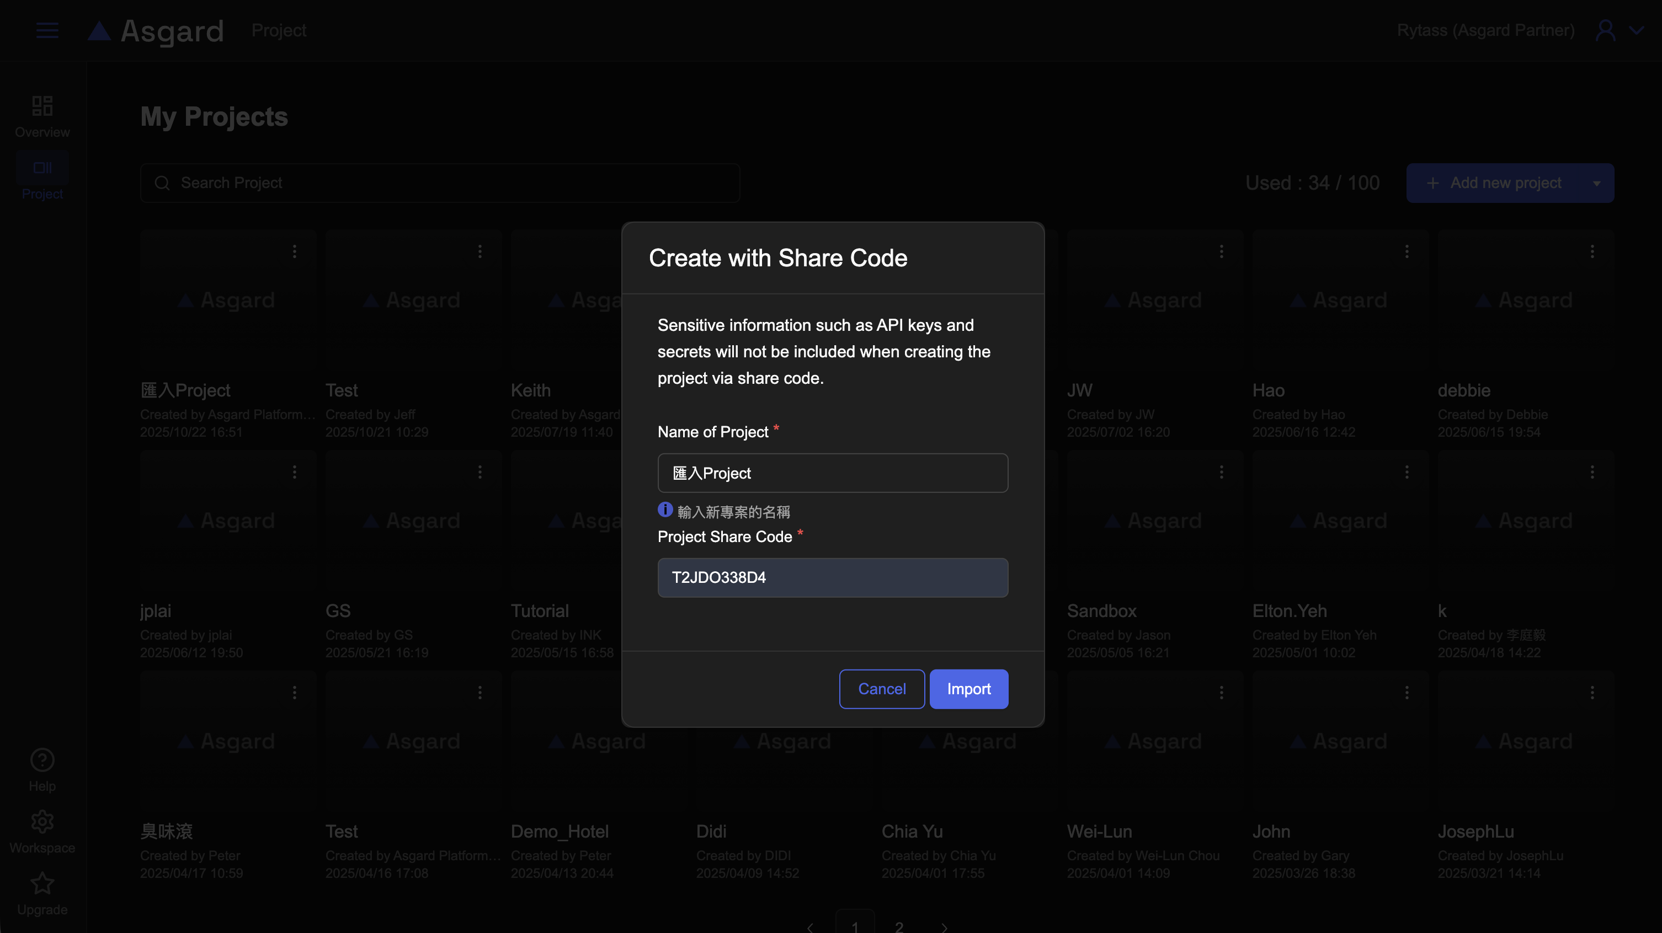Focus the Project Share Code field
The image size is (1662, 933).
point(832,577)
